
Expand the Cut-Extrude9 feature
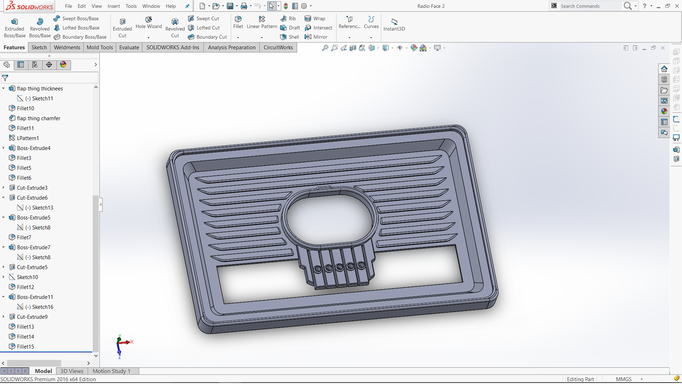pyautogui.click(x=4, y=317)
